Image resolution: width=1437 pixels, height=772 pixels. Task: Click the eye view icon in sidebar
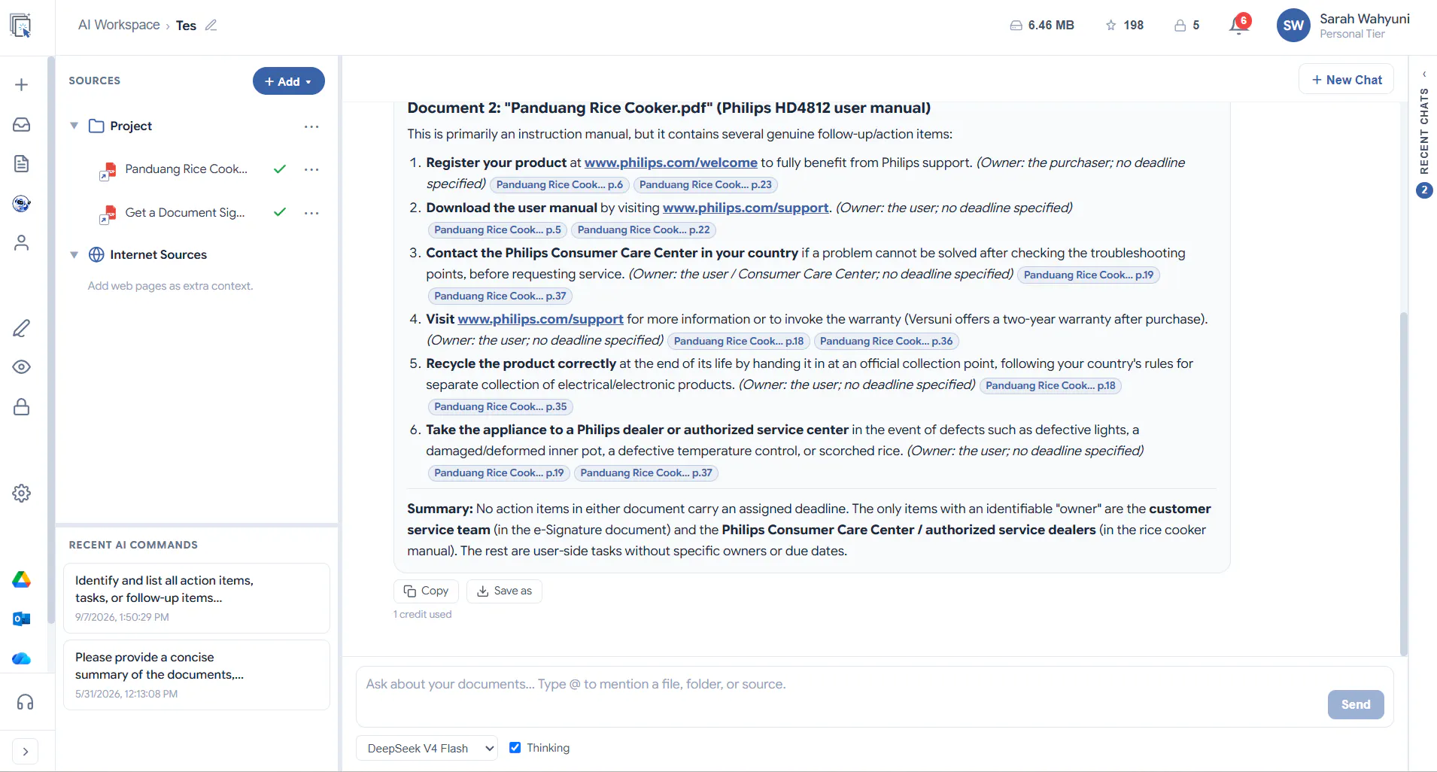click(x=22, y=367)
